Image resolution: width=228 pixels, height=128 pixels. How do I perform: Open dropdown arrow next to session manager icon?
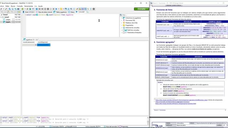coord(4,9)
